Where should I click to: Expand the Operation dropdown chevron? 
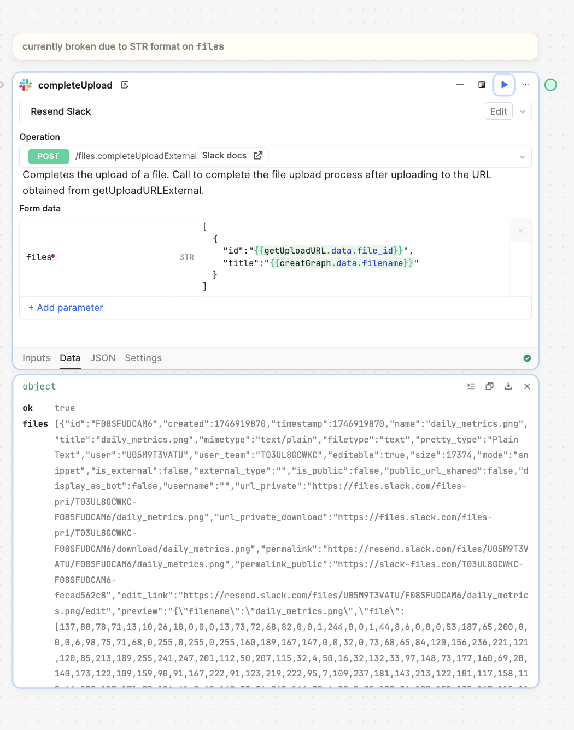[523, 157]
